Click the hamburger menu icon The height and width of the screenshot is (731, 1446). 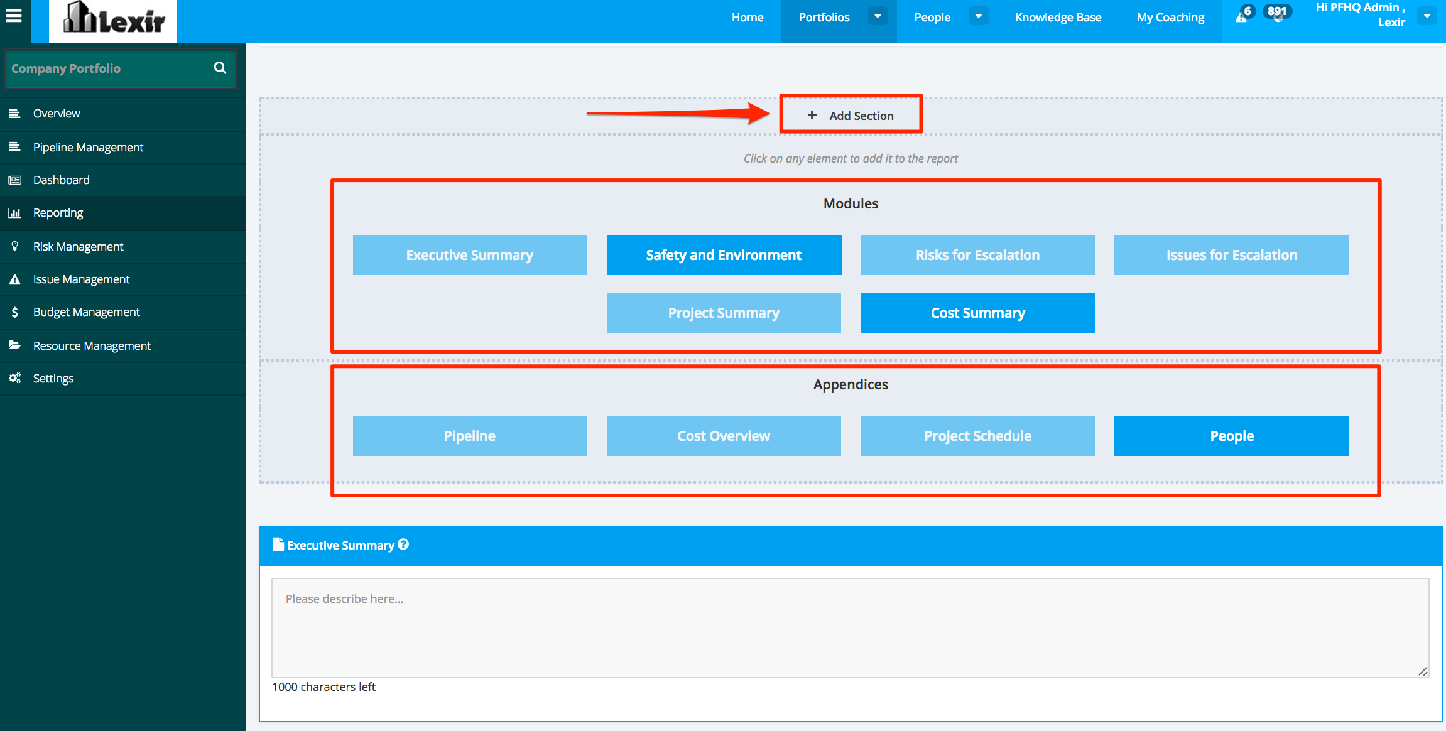(14, 16)
